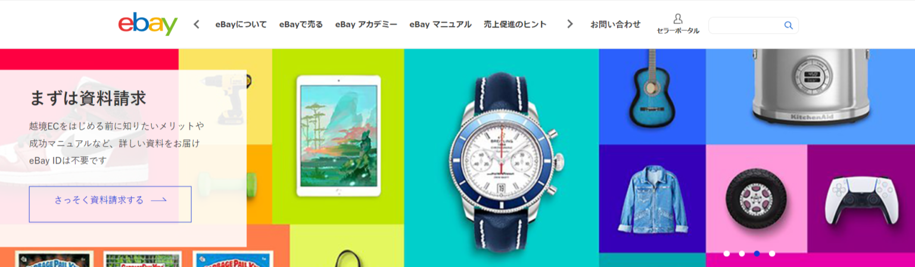Select the fourth carousel dot

click(772, 253)
